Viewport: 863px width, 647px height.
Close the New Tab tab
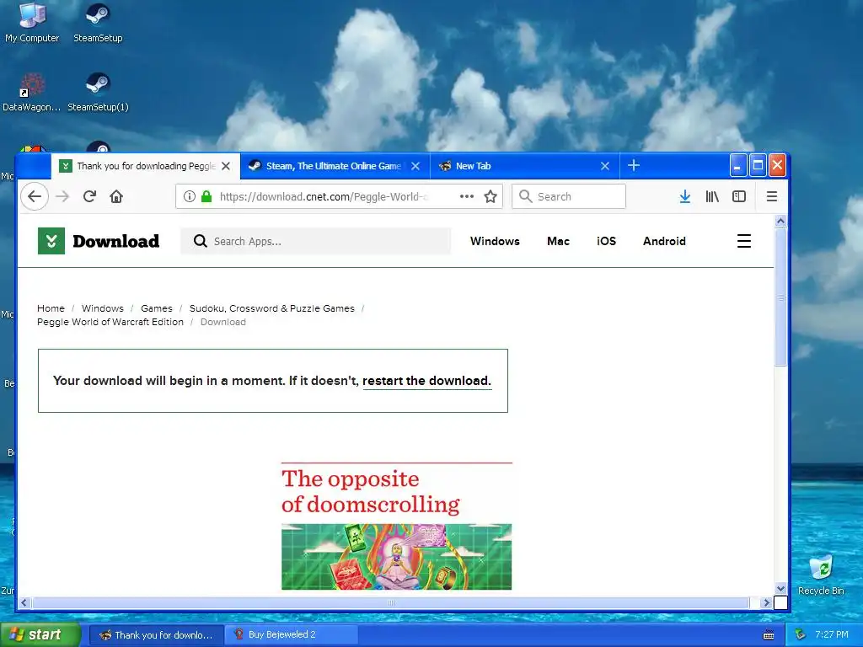tap(605, 166)
